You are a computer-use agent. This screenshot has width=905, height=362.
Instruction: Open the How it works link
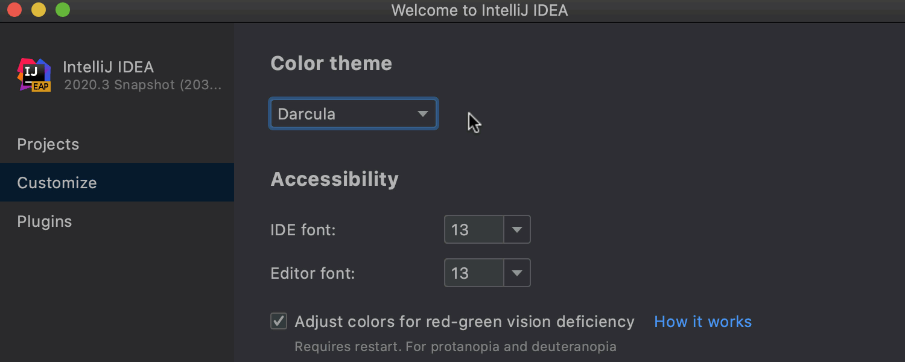[x=702, y=321]
